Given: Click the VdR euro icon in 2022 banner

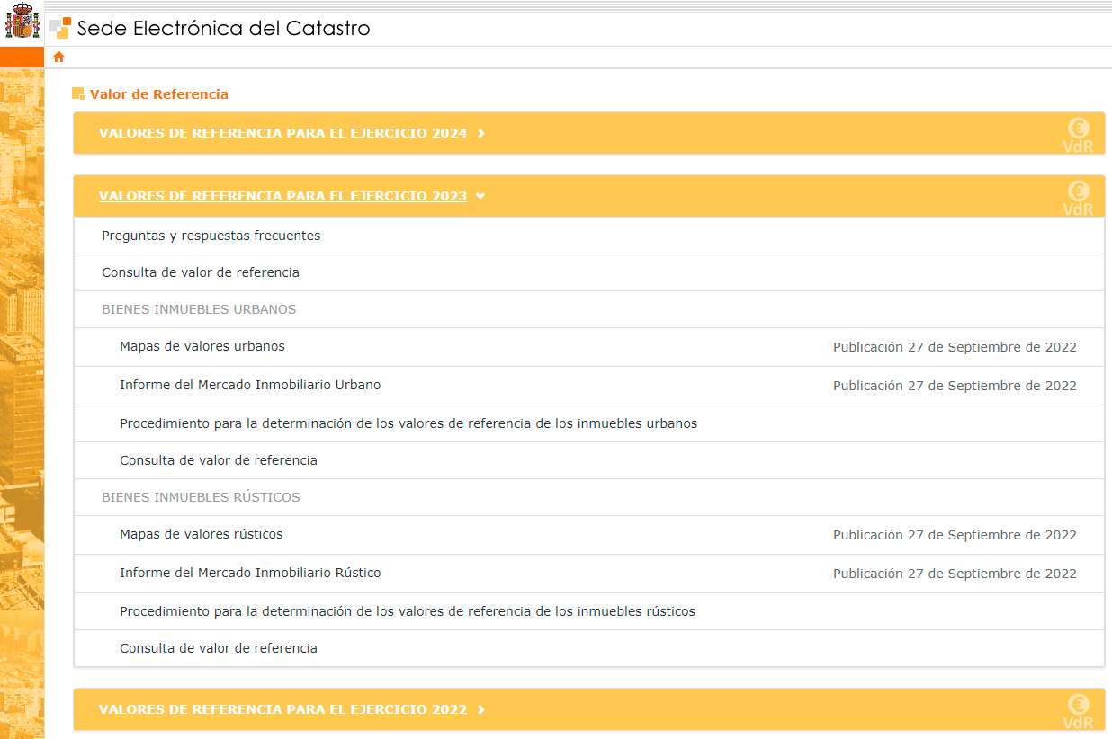Looking at the screenshot, I should click(x=1078, y=711).
